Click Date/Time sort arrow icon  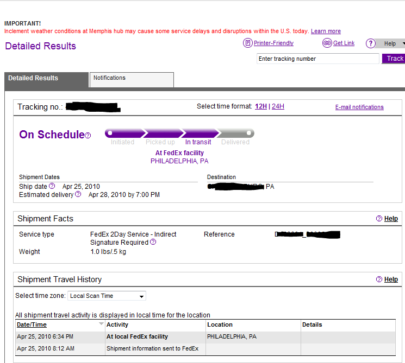[x=101, y=324]
